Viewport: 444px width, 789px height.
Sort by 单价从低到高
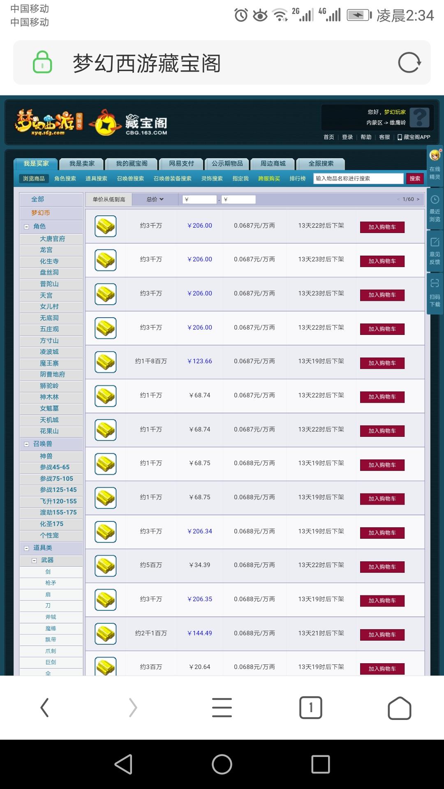click(109, 199)
